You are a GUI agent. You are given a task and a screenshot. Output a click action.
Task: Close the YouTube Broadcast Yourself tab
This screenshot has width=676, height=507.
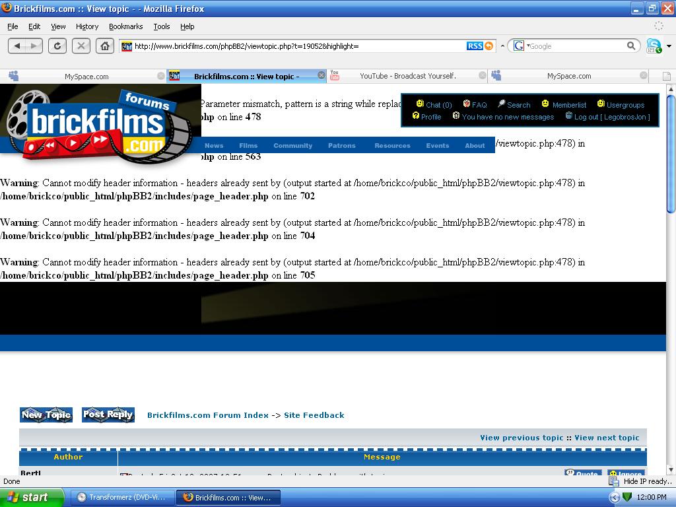coord(483,75)
